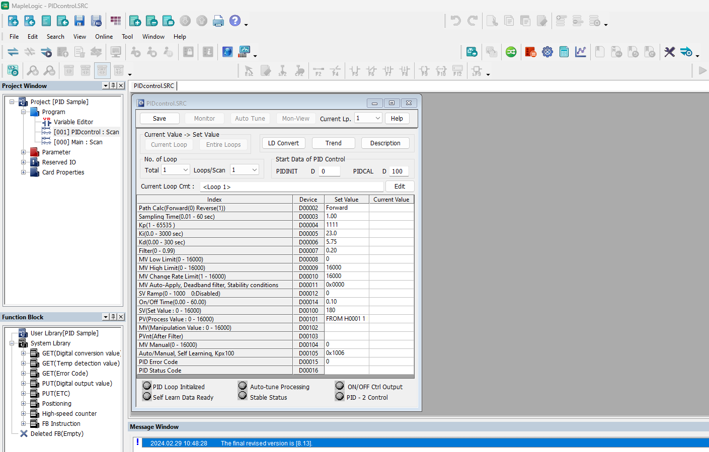Viewport: 709px width, 452px height.
Task: Click the printer icon in the toolbar
Action: point(218,21)
